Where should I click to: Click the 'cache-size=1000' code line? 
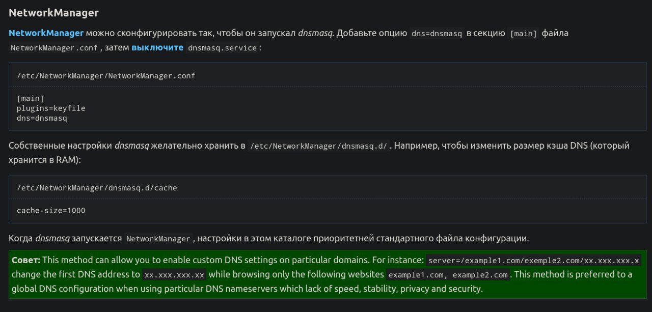click(x=51, y=210)
